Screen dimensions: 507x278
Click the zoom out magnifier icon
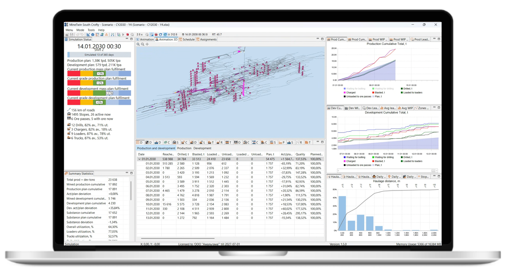[143, 44]
